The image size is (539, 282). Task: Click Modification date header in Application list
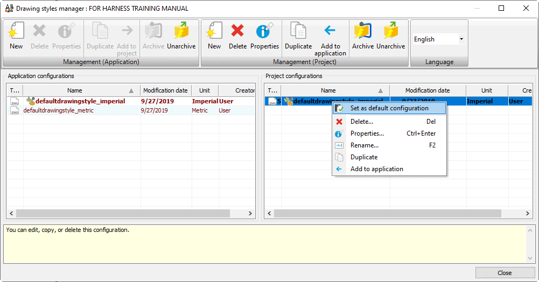click(x=166, y=90)
